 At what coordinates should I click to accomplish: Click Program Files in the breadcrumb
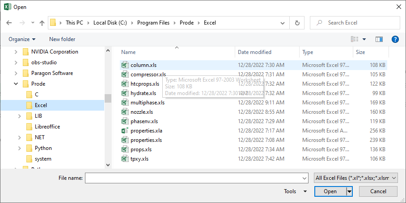point(153,23)
